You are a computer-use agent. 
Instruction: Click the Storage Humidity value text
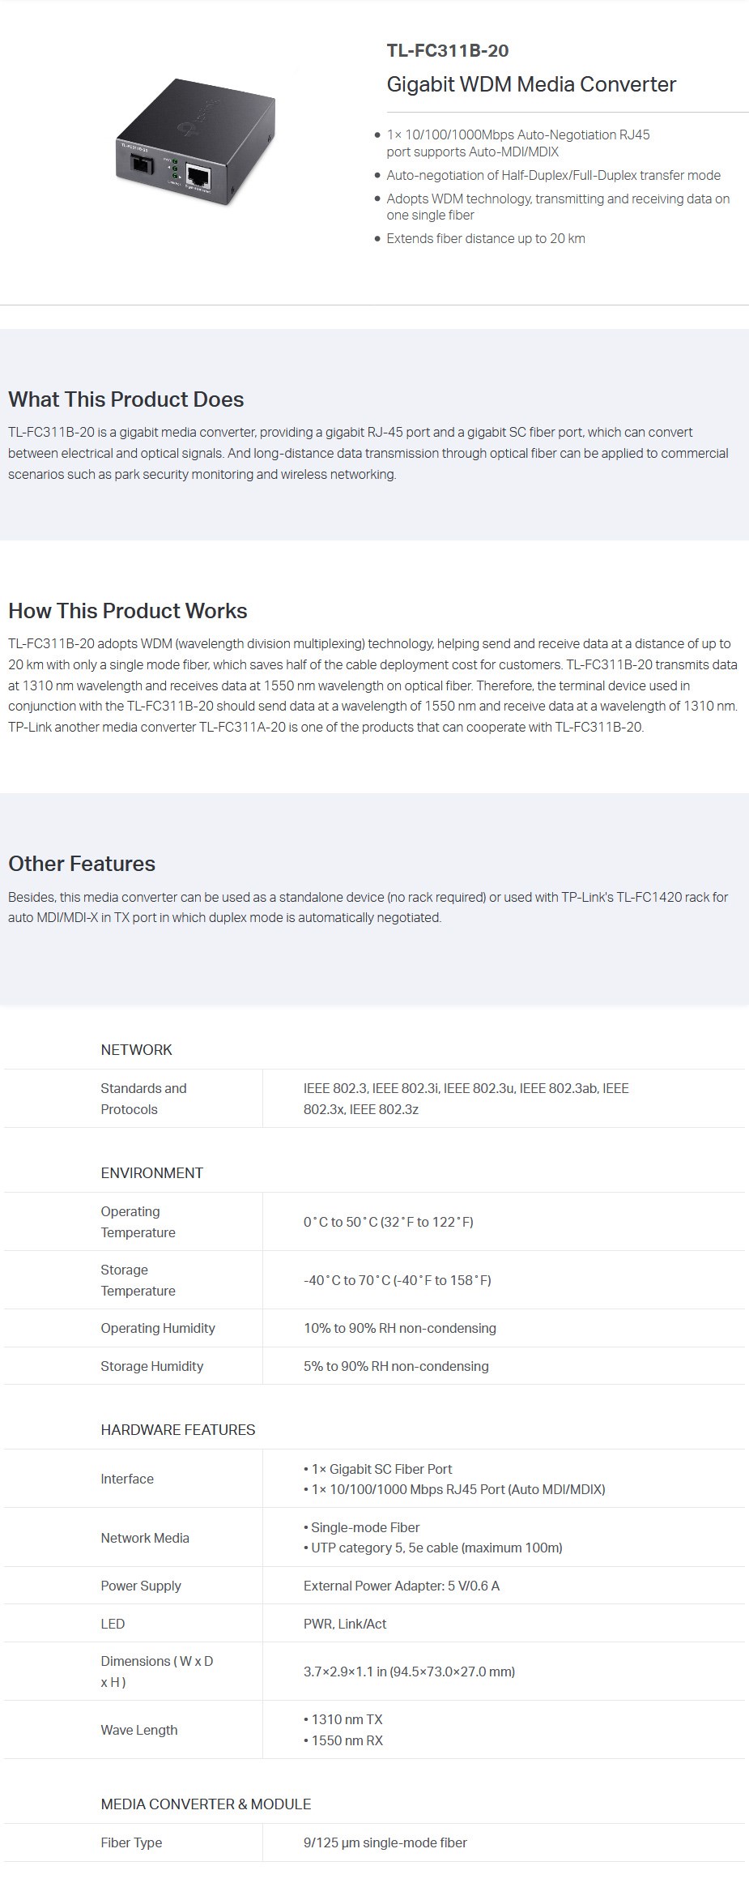point(396,1366)
